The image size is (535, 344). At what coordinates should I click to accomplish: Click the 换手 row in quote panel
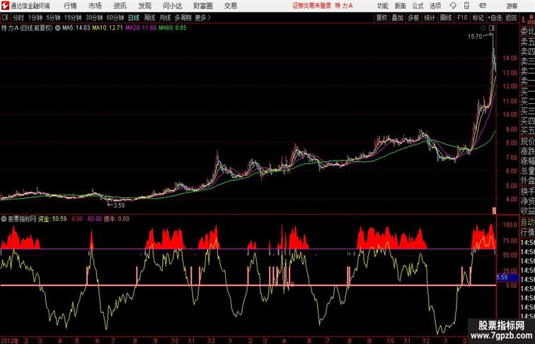pyautogui.click(x=527, y=191)
